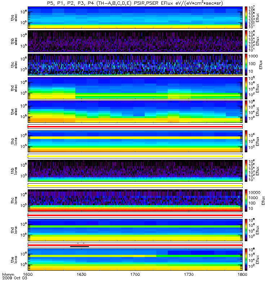Select the 'tha elec' axis label
270x288 pixels.
pyautogui.click(x=14, y=18)
